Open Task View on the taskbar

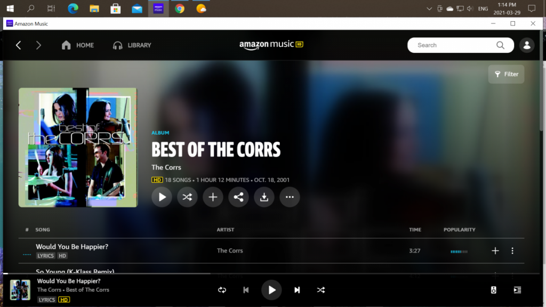pos(51,9)
